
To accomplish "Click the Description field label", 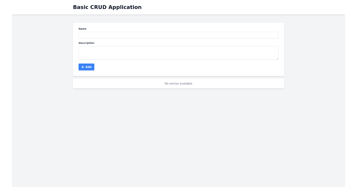I will pyautogui.click(x=86, y=43).
